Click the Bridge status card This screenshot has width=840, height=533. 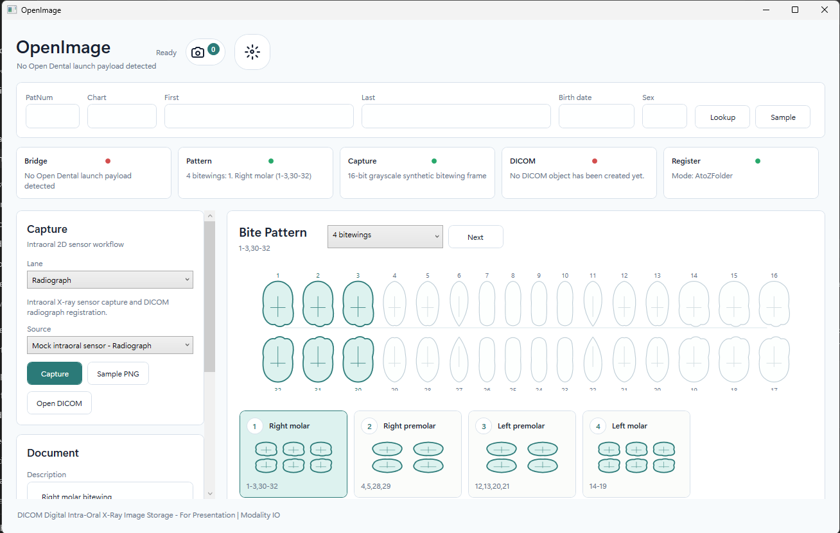94,173
